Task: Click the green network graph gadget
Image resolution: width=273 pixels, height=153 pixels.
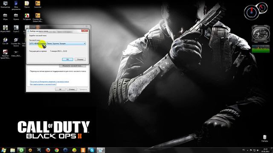Action: pos(261,49)
